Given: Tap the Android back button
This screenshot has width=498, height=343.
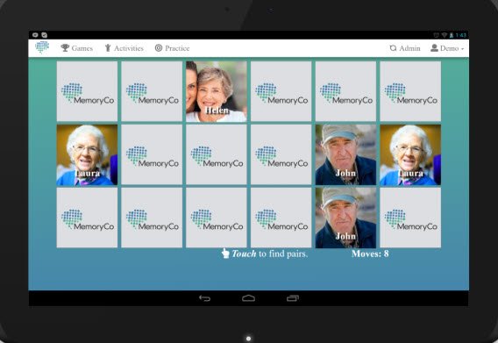Looking at the screenshot, I should (204, 298).
